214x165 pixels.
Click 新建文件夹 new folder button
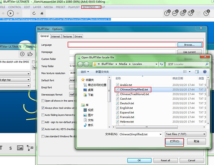tap(102, 72)
